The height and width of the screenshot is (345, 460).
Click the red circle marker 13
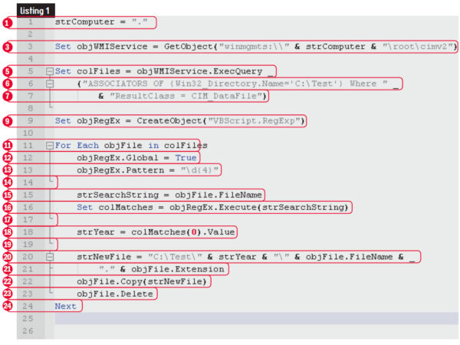(7, 170)
